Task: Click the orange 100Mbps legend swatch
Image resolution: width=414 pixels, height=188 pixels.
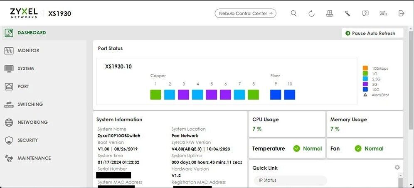Action: coord(365,68)
